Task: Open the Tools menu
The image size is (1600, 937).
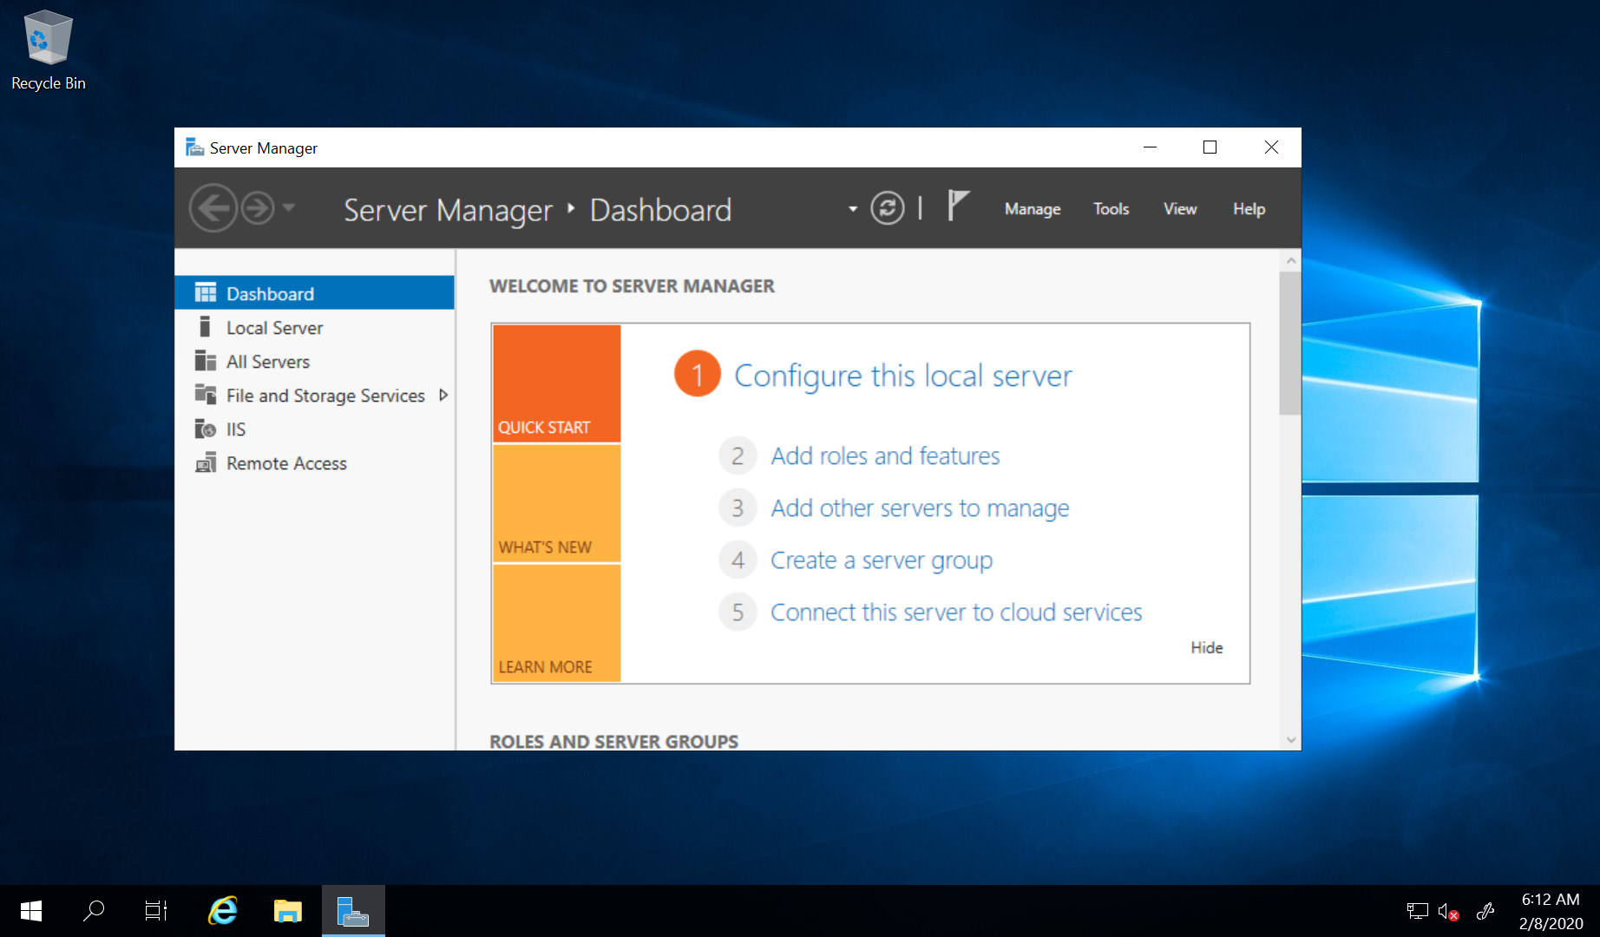Action: (1111, 209)
